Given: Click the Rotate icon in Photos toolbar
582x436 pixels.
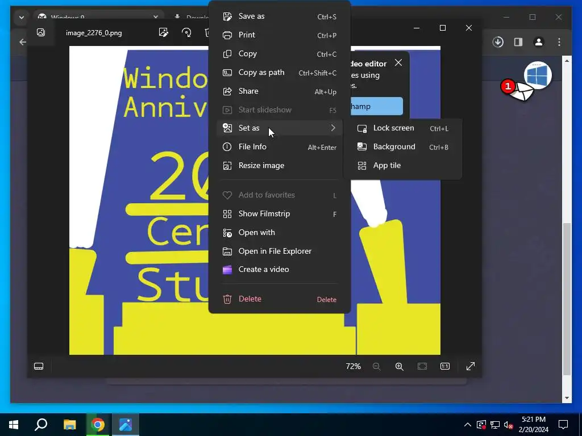Looking at the screenshot, I should pos(186,32).
